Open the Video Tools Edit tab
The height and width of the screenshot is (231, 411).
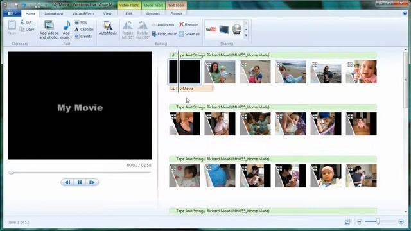click(x=128, y=13)
